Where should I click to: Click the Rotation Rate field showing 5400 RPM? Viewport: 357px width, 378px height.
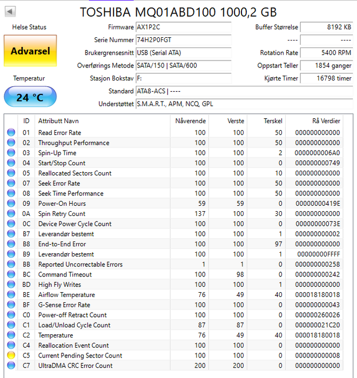(x=326, y=53)
